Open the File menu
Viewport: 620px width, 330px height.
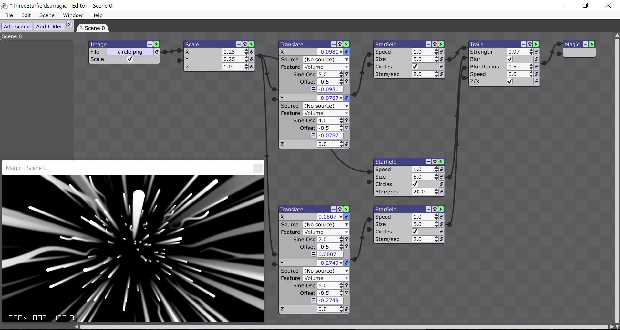8,15
